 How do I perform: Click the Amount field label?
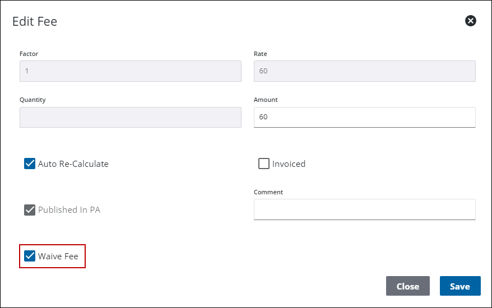point(266,100)
